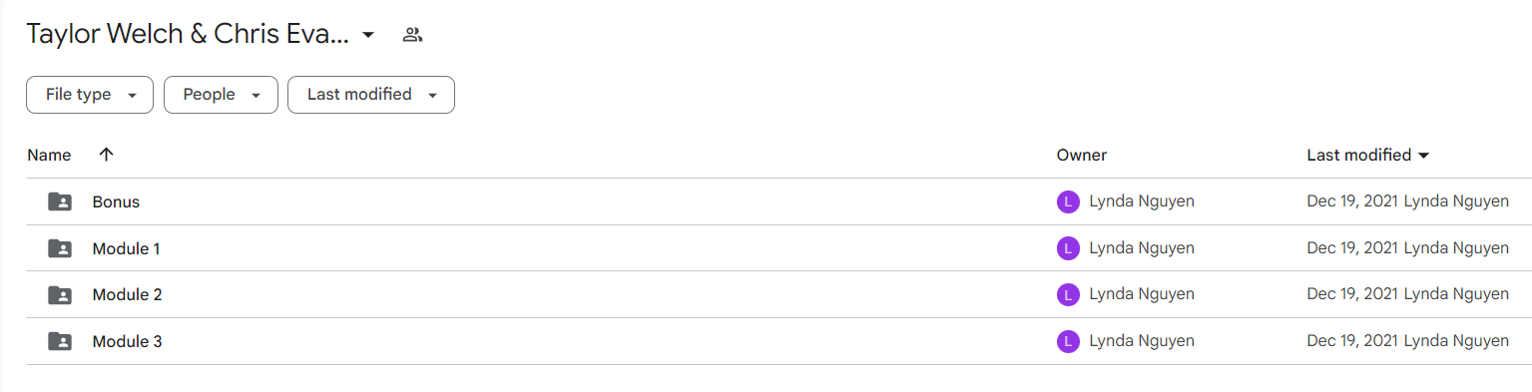Screen dimensions: 1532x392
Task: Select the Module 1 folder name
Action: [x=127, y=248]
